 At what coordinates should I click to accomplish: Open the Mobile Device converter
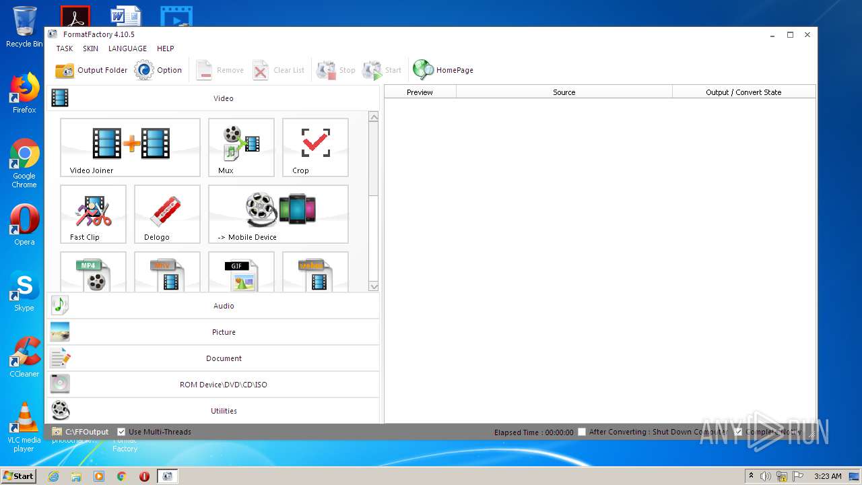(x=278, y=214)
